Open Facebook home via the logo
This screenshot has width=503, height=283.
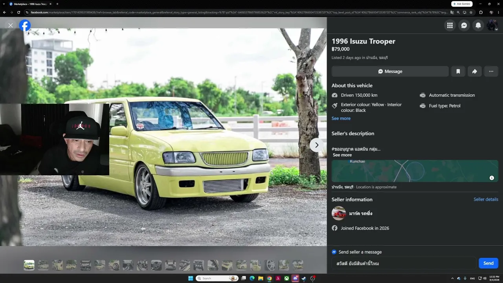point(25,26)
